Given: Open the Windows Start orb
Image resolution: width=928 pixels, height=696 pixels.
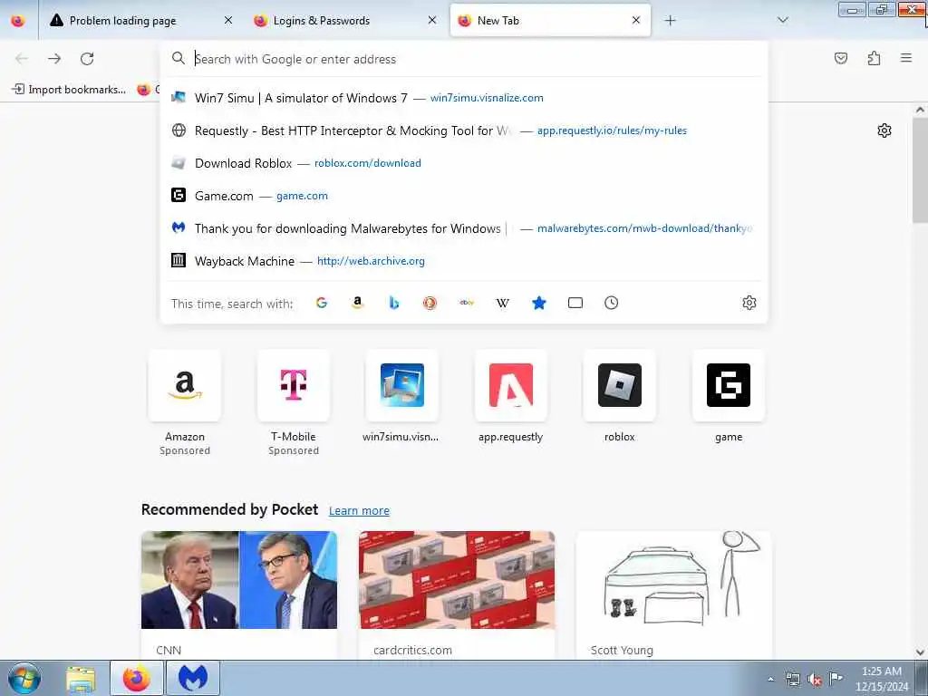Looking at the screenshot, I should [x=24, y=678].
